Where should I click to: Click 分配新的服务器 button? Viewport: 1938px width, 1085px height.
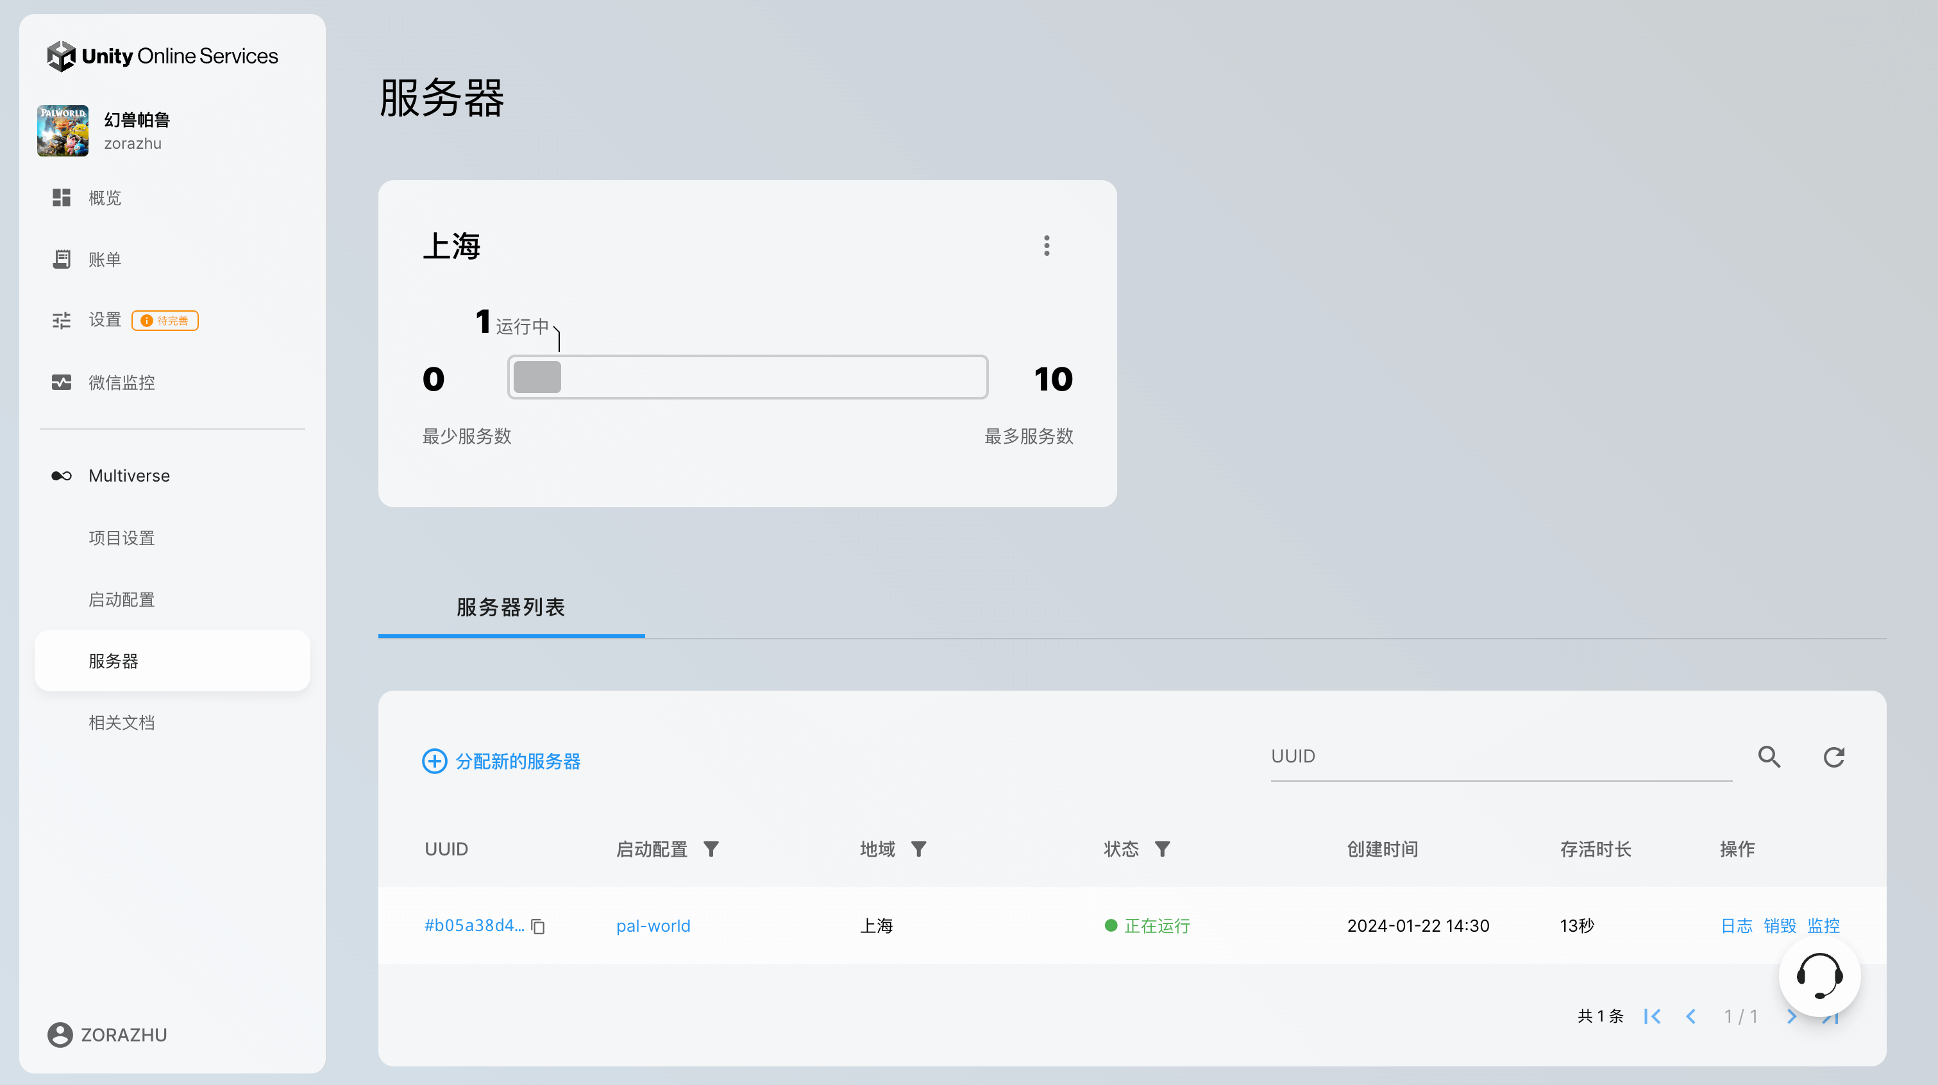[x=501, y=761]
